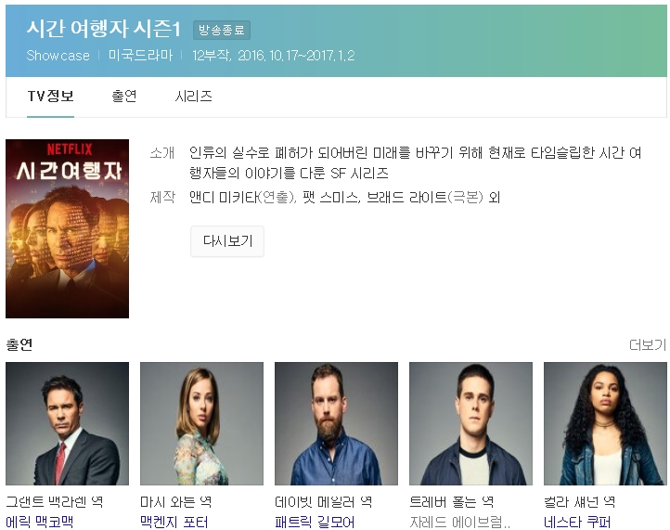This screenshot has height=530, width=670.
Task: Click the 출연 section heading
Action: tap(19, 344)
